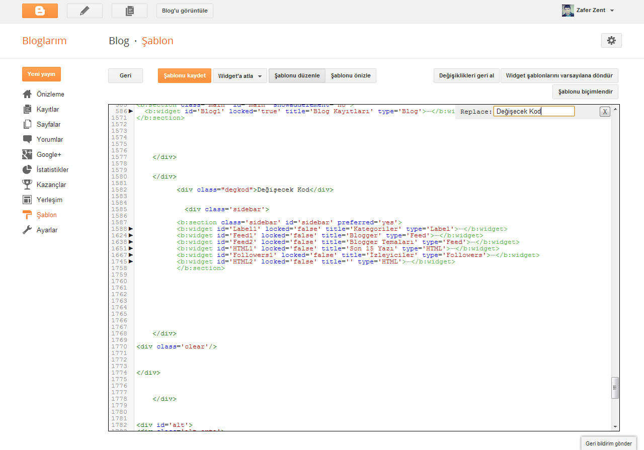Open Kazançlar in the sidebar
644x450 pixels.
(x=51, y=185)
